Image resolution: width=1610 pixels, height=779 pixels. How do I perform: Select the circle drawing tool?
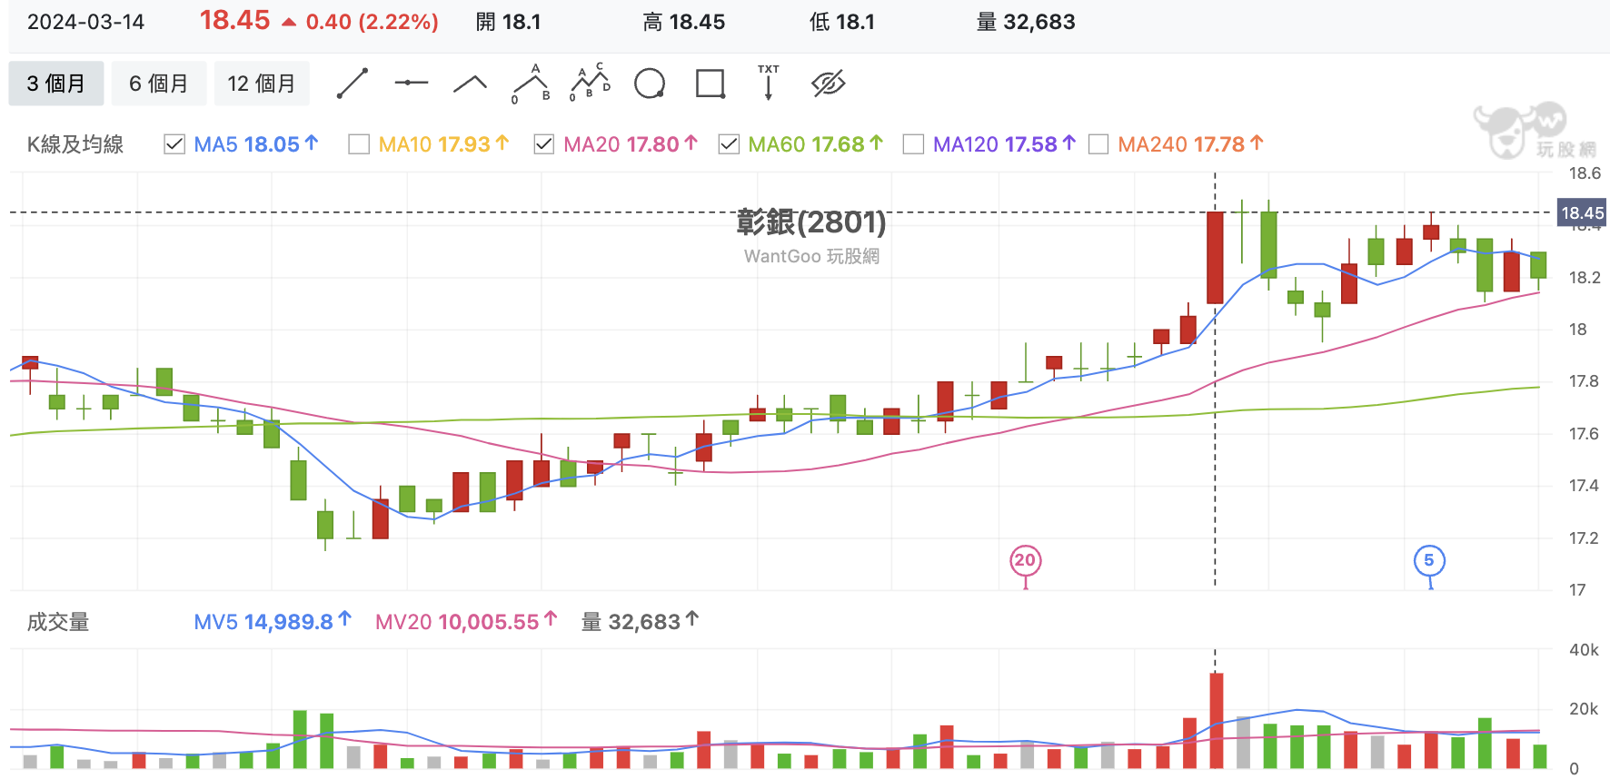click(650, 84)
